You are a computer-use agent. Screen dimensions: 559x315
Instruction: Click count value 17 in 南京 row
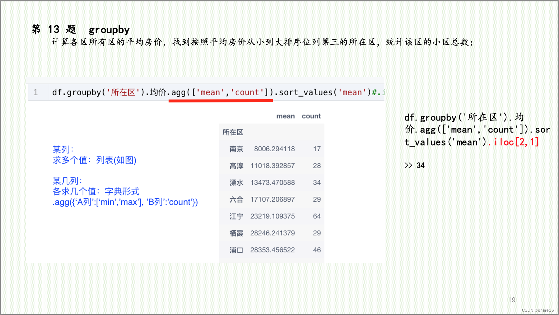[x=317, y=149]
